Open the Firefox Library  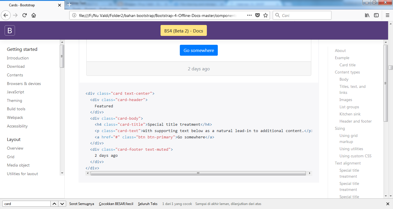[x=367, y=15]
